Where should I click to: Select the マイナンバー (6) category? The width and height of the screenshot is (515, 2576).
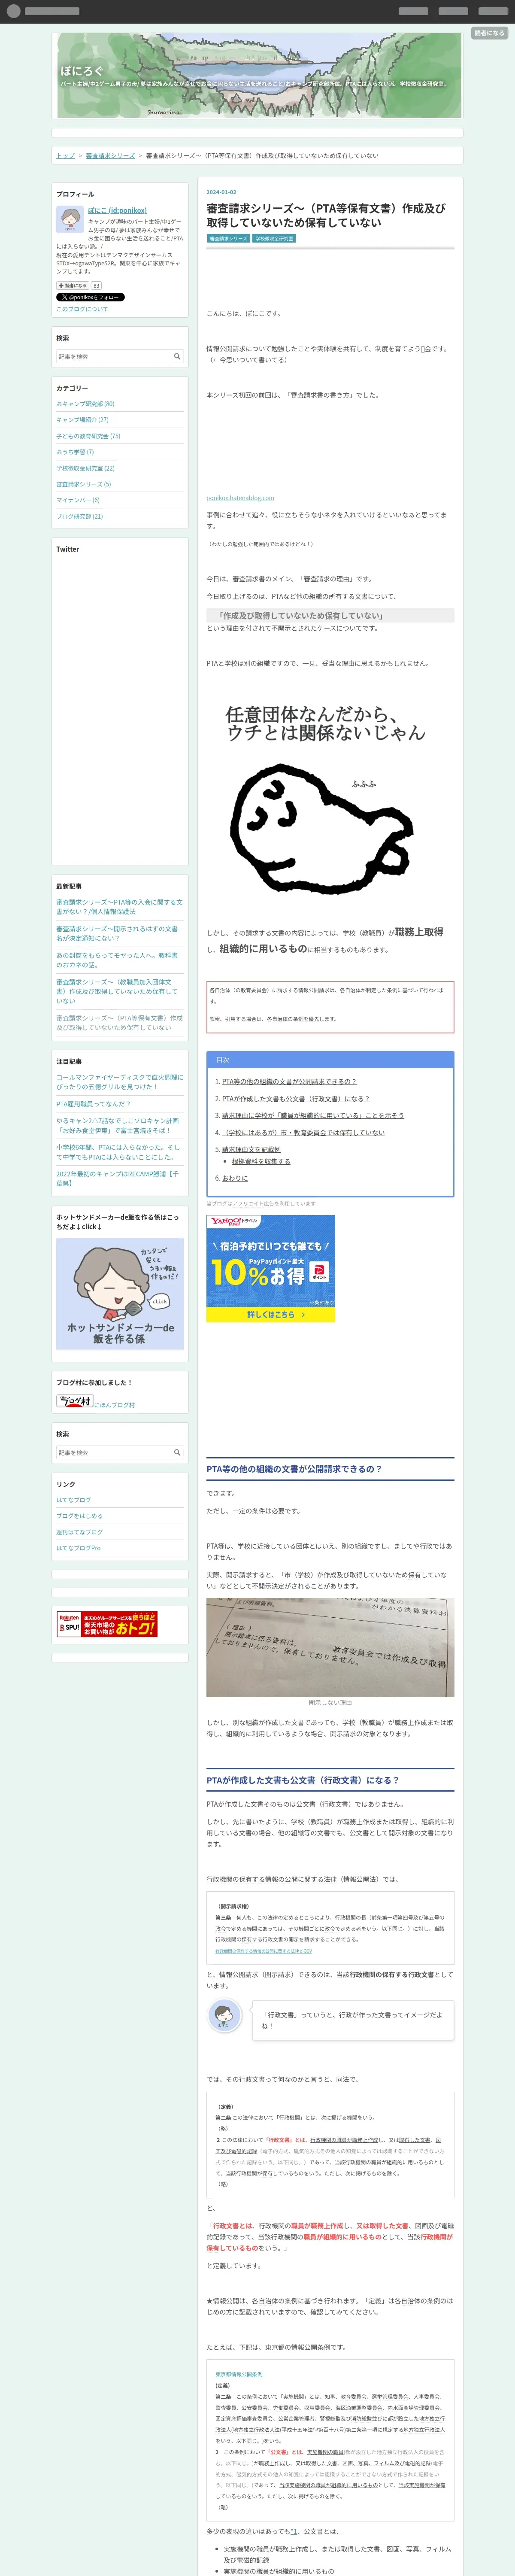pyautogui.click(x=78, y=500)
